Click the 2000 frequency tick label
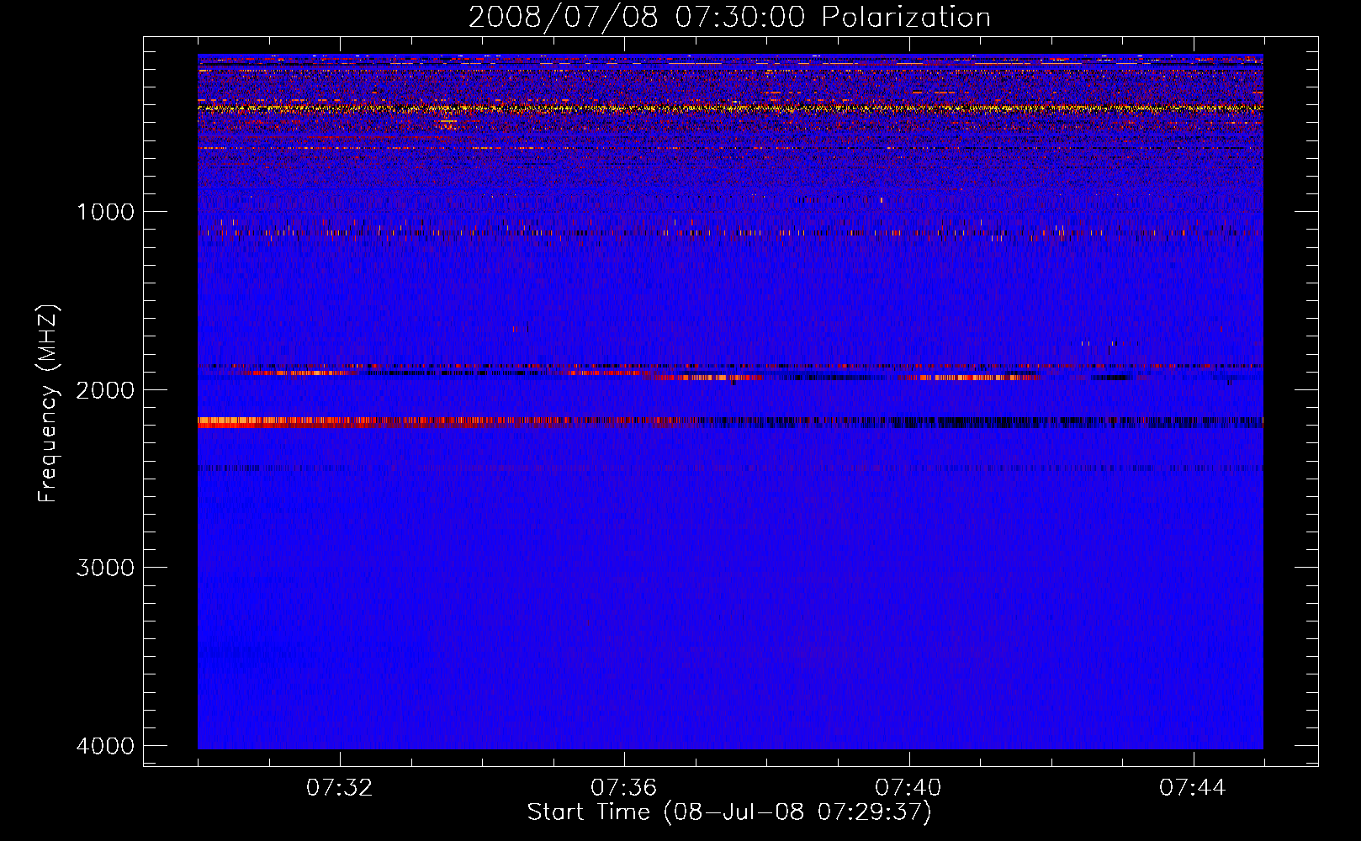The height and width of the screenshot is (841, 1361). tap(105, 389)
